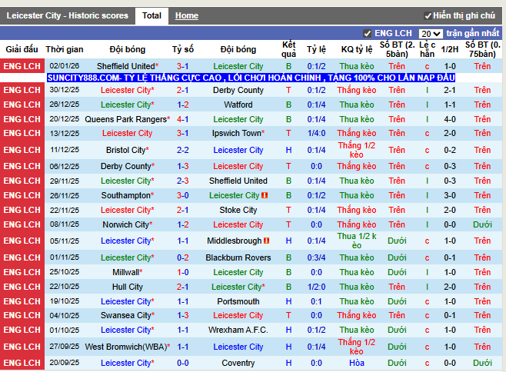Click the 'Thời gian' column header

pos(65,49)
